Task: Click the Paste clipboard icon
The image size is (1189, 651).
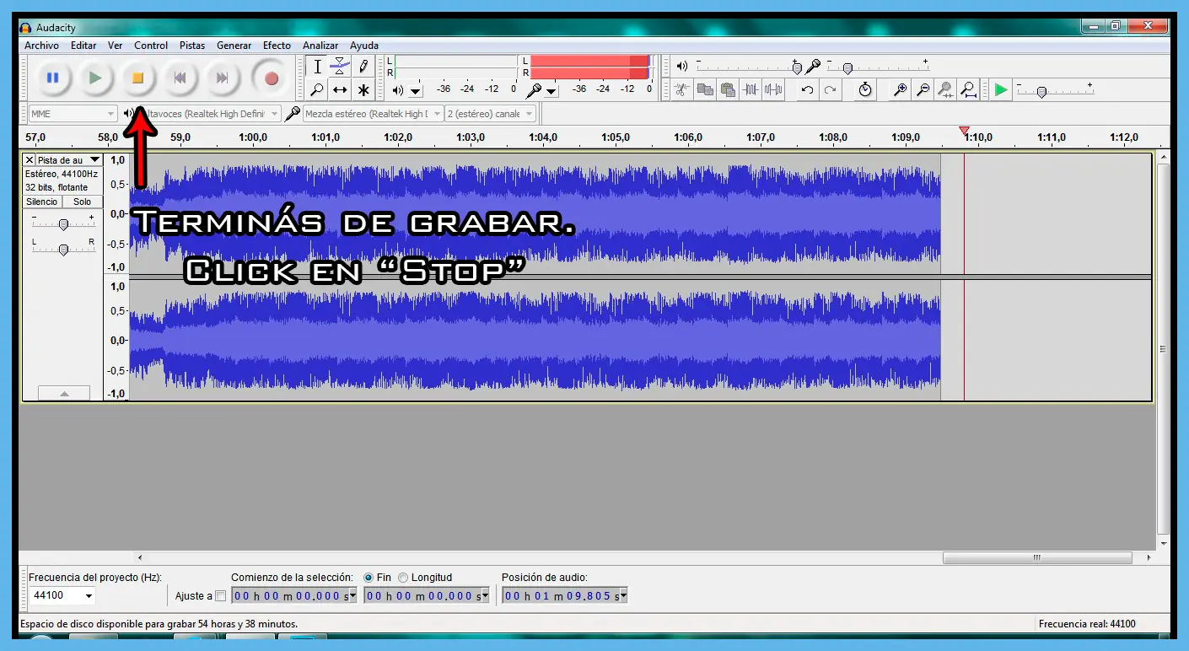Action: point(728,89)
